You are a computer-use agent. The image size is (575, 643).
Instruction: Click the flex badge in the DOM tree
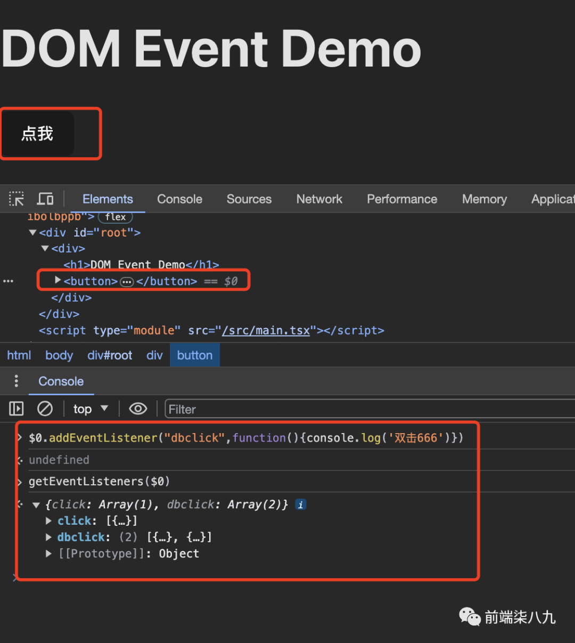116,217
